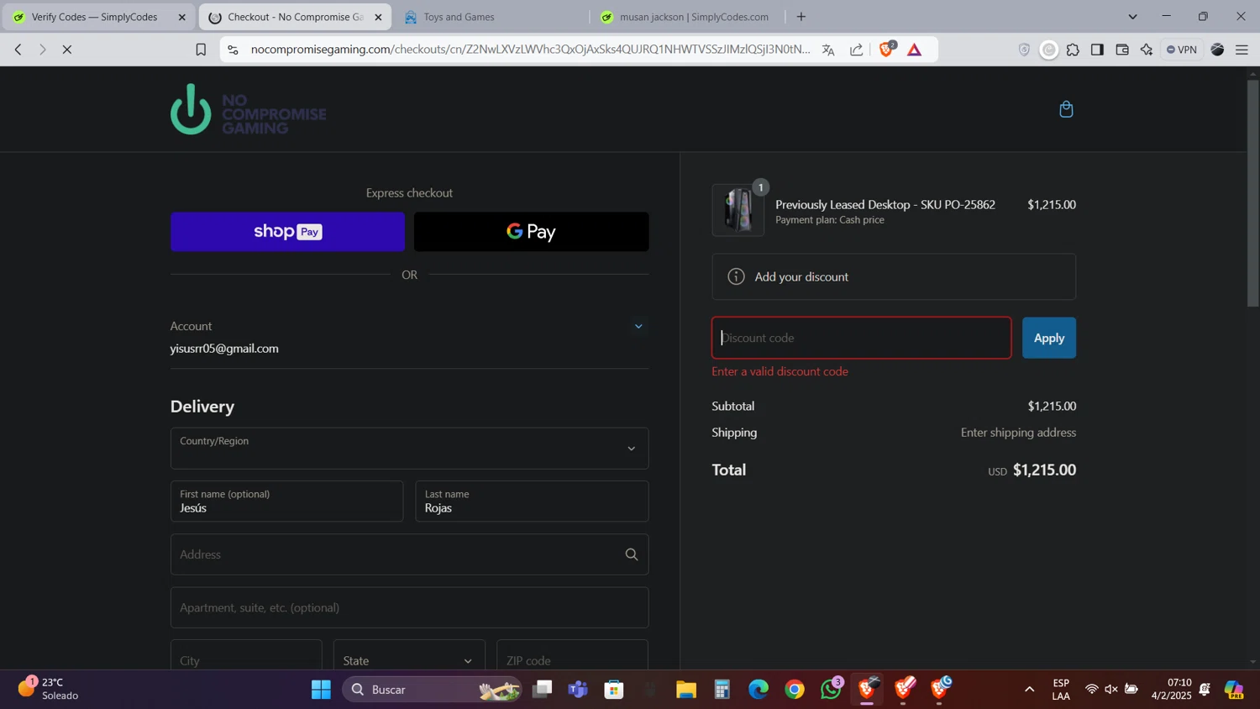Pay with Shop Pay express checkout

pyautogui.click(x=287, y=232)
